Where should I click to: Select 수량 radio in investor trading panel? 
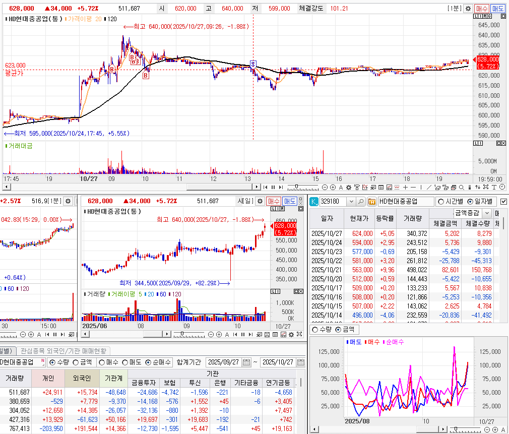click(52, 362)
